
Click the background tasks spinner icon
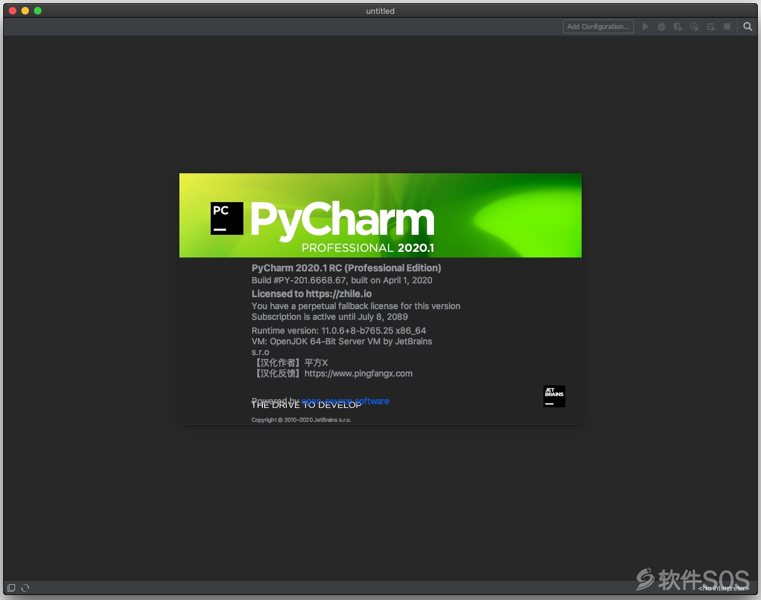(x=25, y=588)
